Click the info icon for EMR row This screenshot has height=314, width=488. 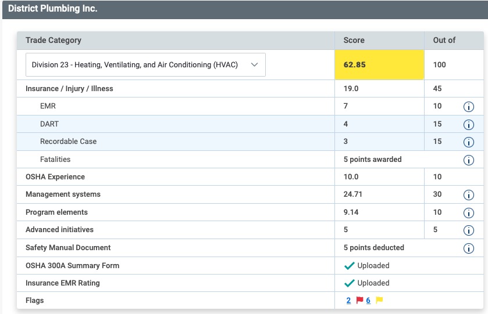pos(468,107)
